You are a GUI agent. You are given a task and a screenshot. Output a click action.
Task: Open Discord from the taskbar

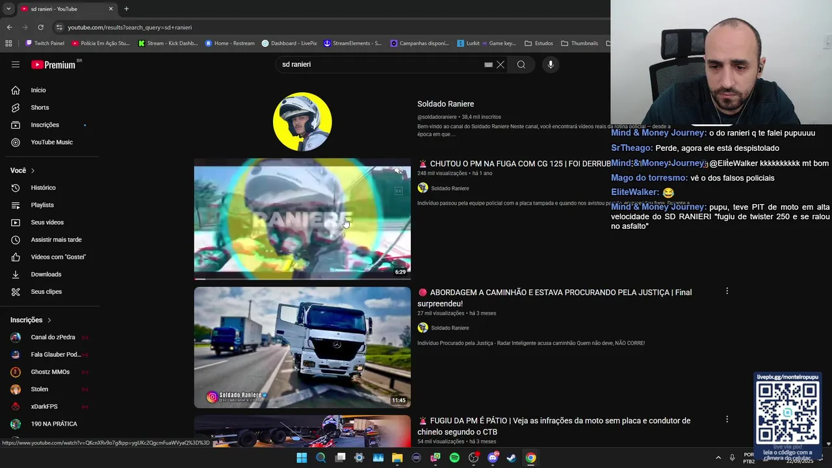click(x=493, y=458)
